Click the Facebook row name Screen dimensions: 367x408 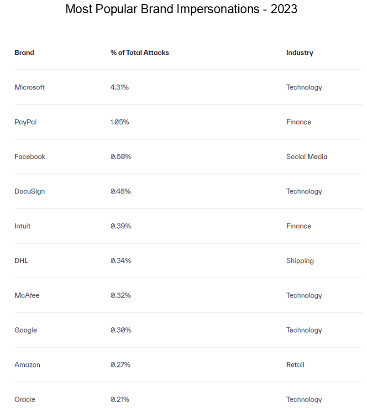pyautogui.click(x=30, y=157)
